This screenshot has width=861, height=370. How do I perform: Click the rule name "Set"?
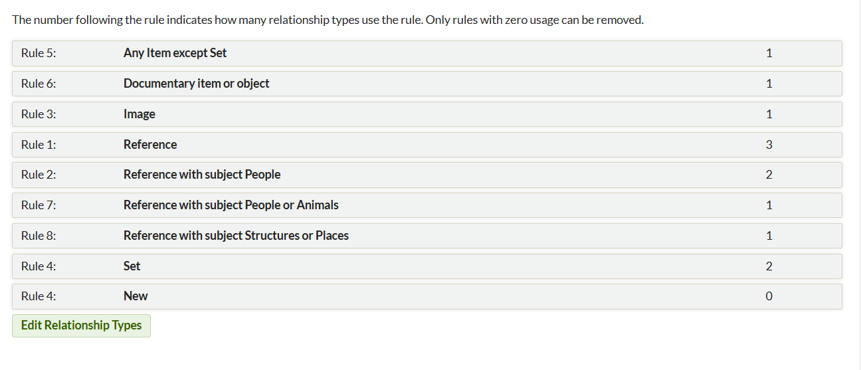[132, 266]
